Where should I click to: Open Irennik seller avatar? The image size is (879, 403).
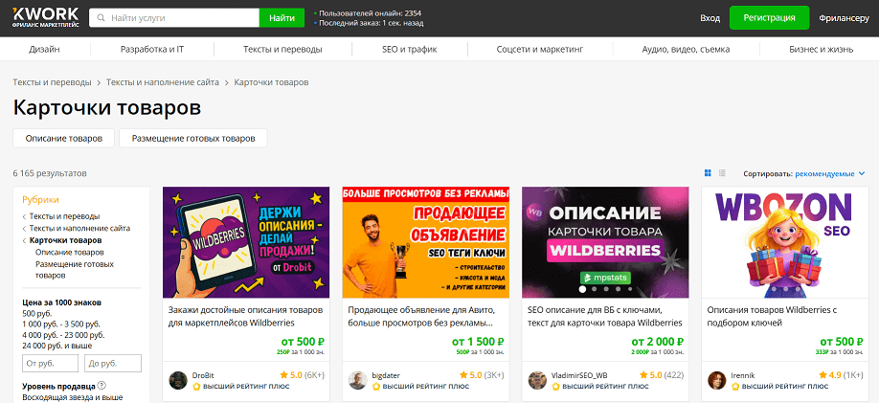(717, 380)
